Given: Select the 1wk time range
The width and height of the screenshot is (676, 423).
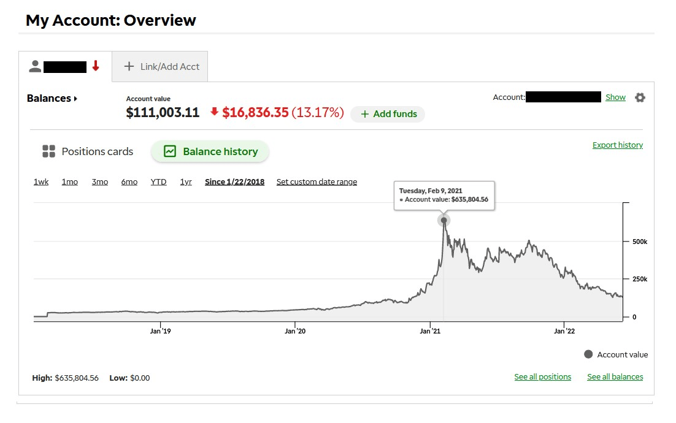Looking at the screenshot, I should tap(41, 181).
